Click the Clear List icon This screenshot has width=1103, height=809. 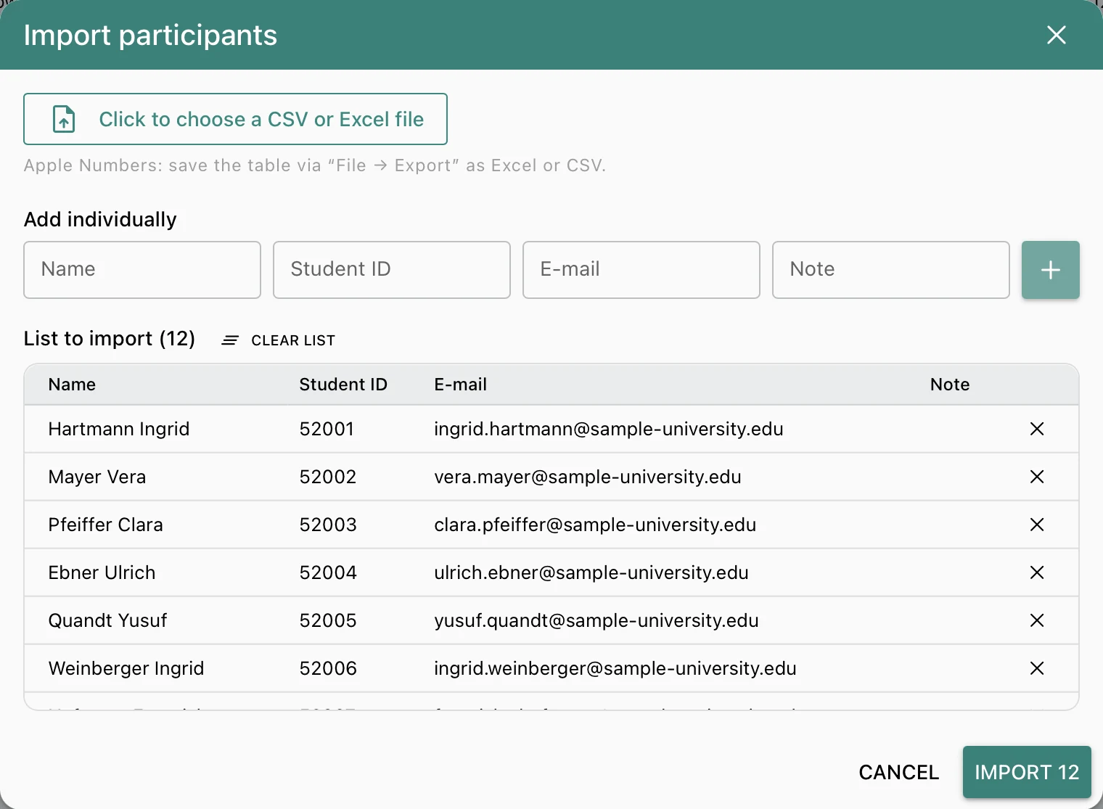pos(230,340)
